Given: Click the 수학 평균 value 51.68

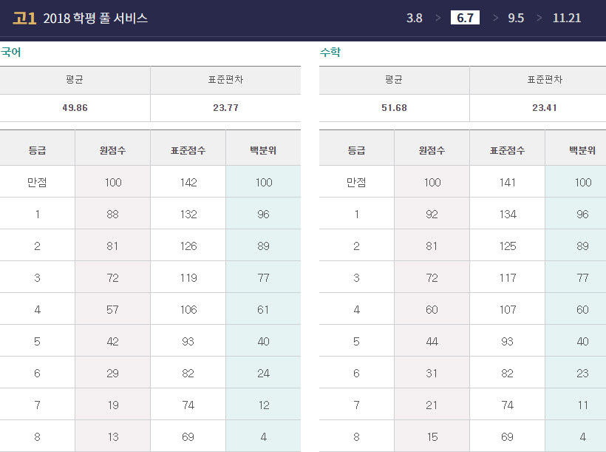Looking at the screenshot, I should [394, 108].
